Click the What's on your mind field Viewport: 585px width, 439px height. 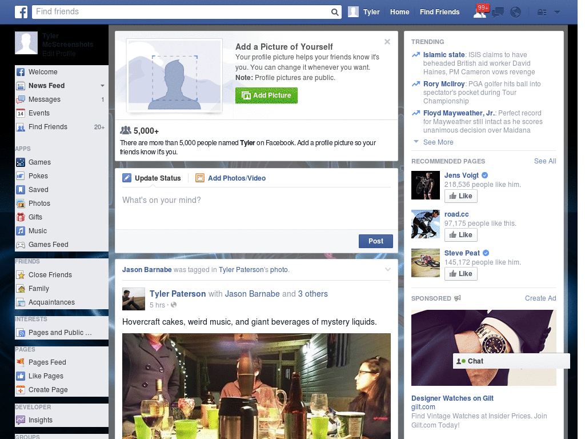pos(257,209)
